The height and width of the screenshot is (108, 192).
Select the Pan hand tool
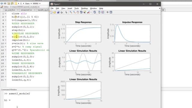78,12
